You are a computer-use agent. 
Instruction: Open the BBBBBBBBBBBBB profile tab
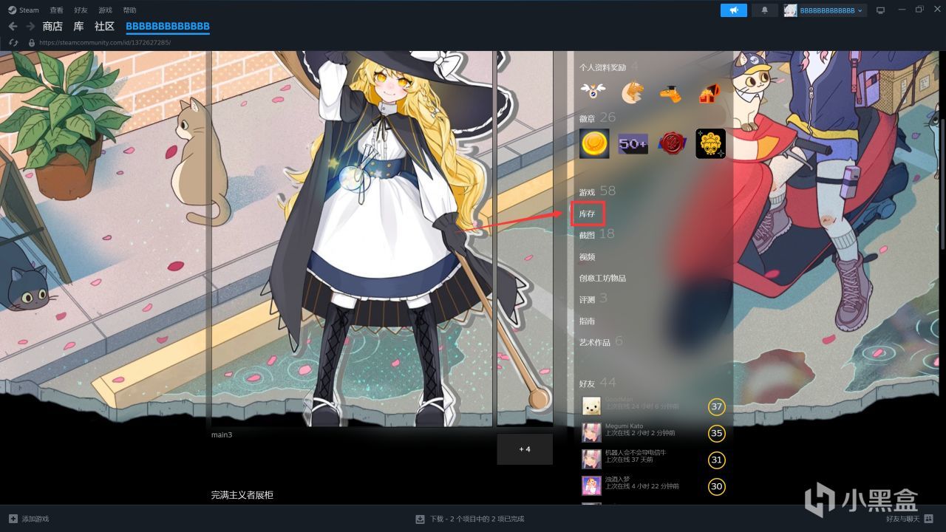point(168,27)
